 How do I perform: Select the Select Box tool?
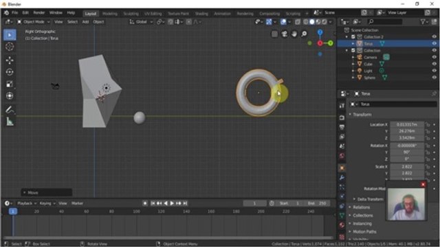(10, 35)
